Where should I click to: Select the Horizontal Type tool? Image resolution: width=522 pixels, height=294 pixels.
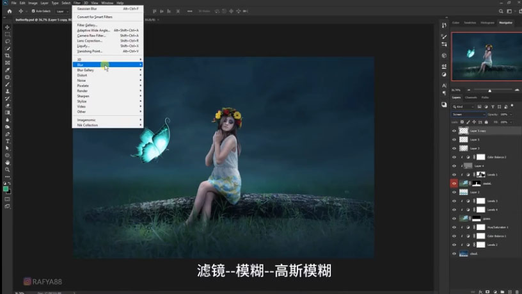[7, 142]
